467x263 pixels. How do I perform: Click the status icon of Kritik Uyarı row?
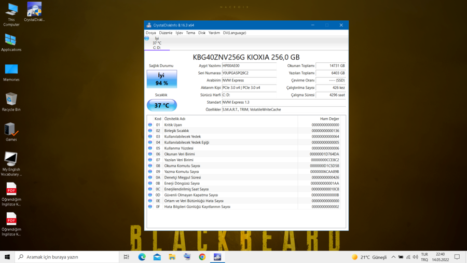coord(150,125)
